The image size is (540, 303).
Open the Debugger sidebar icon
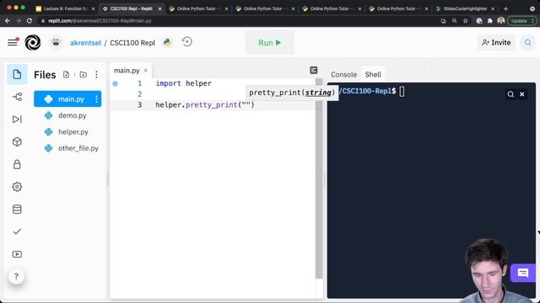click(x=17, y=120)
